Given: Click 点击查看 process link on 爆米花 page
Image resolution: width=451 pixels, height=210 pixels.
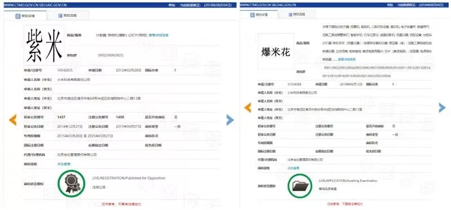Looking at the screenshot, I should click(293, 168).
